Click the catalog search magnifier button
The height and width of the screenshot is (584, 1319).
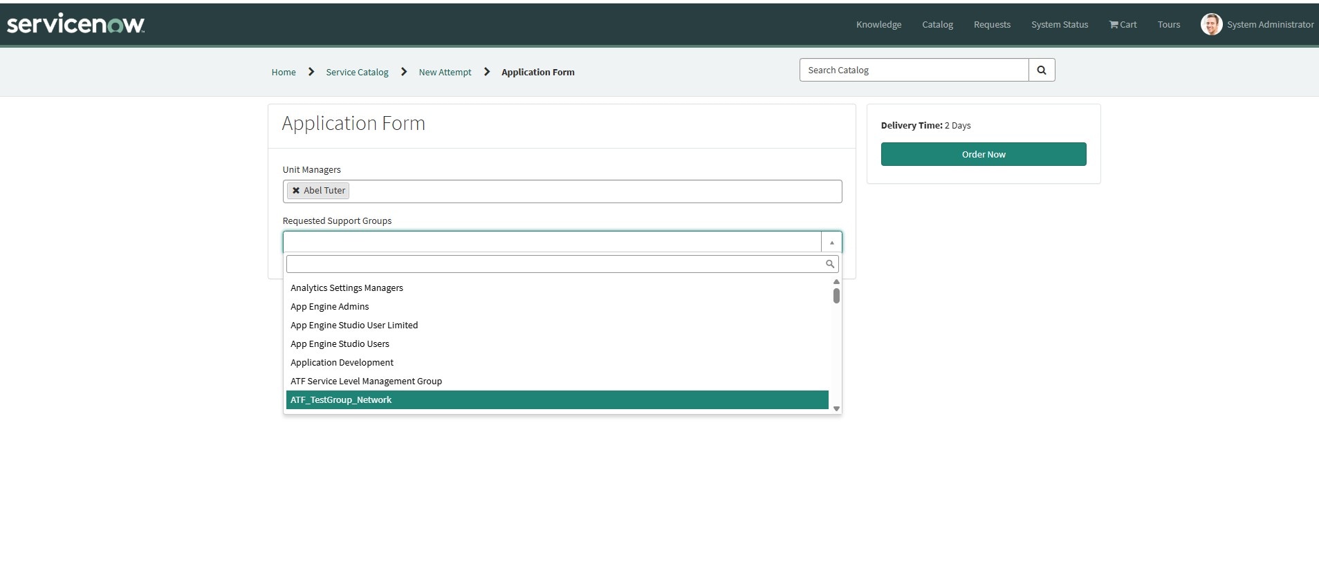click(1042, 70)
